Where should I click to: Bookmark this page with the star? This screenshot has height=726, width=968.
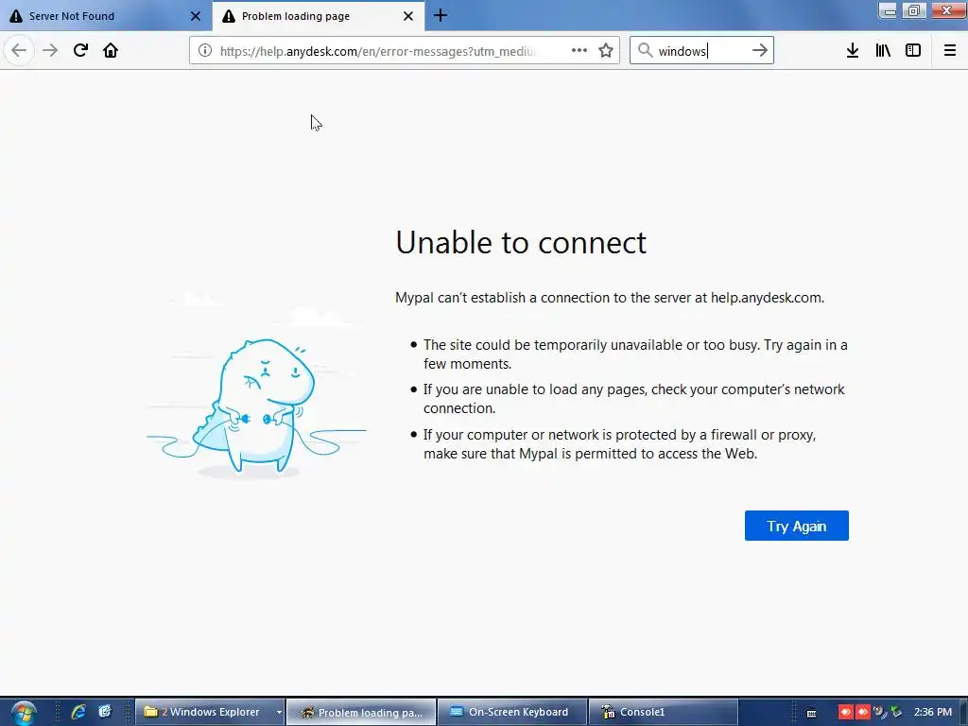click(606, 51)
